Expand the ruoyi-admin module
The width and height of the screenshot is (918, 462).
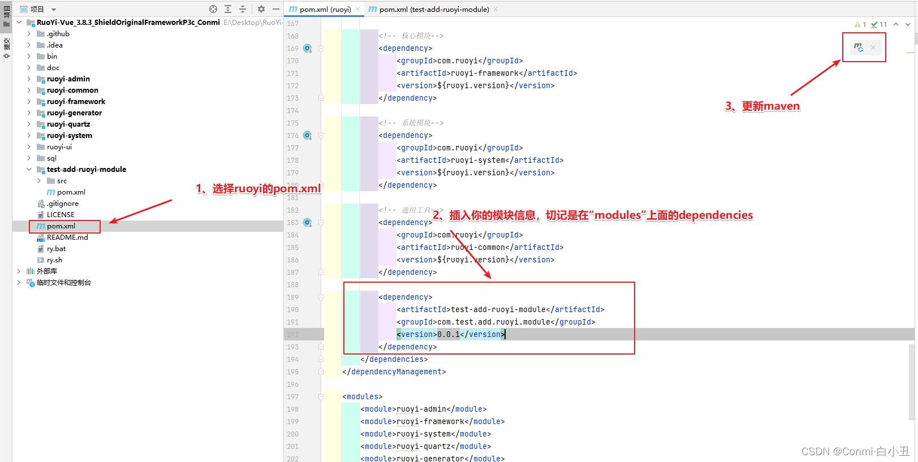point(29,79)
